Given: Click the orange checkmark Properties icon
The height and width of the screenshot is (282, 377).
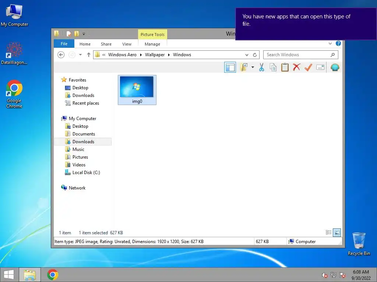Looking at the screenshot, I should pyautogui.click(x=308, y=68).
